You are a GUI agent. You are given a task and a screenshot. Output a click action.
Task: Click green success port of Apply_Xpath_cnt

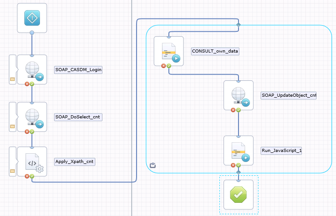click(x=32, y=176)
